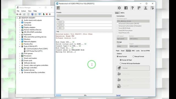Screen dimensions: 176x99
Task: Click the SCAT file button
Action: tap(60, 22)
